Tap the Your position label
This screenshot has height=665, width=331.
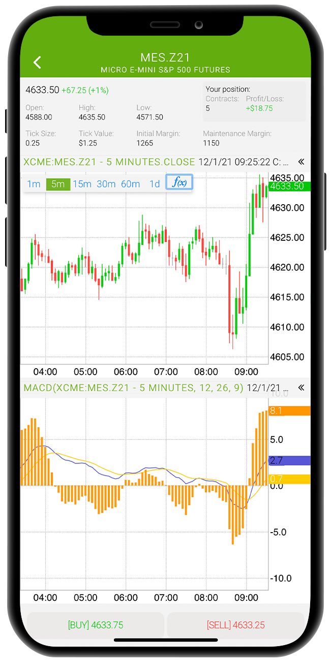pos(228,89)
